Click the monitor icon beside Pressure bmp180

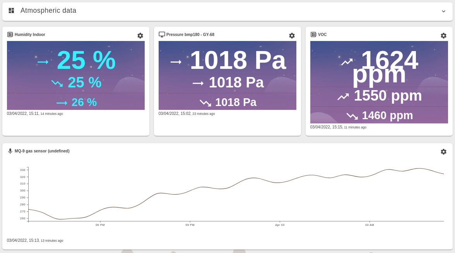click(x=162, y=34)
